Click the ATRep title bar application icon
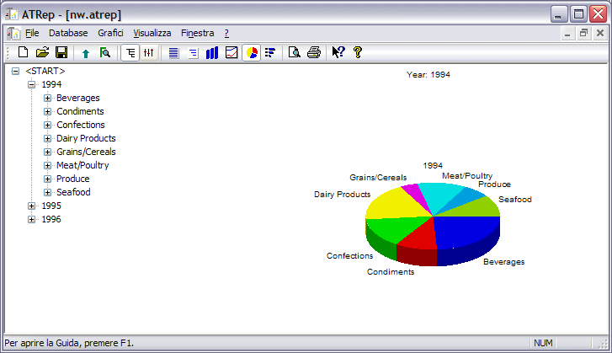The width and height of the screenshot is (612, 353). click(12, 14)
